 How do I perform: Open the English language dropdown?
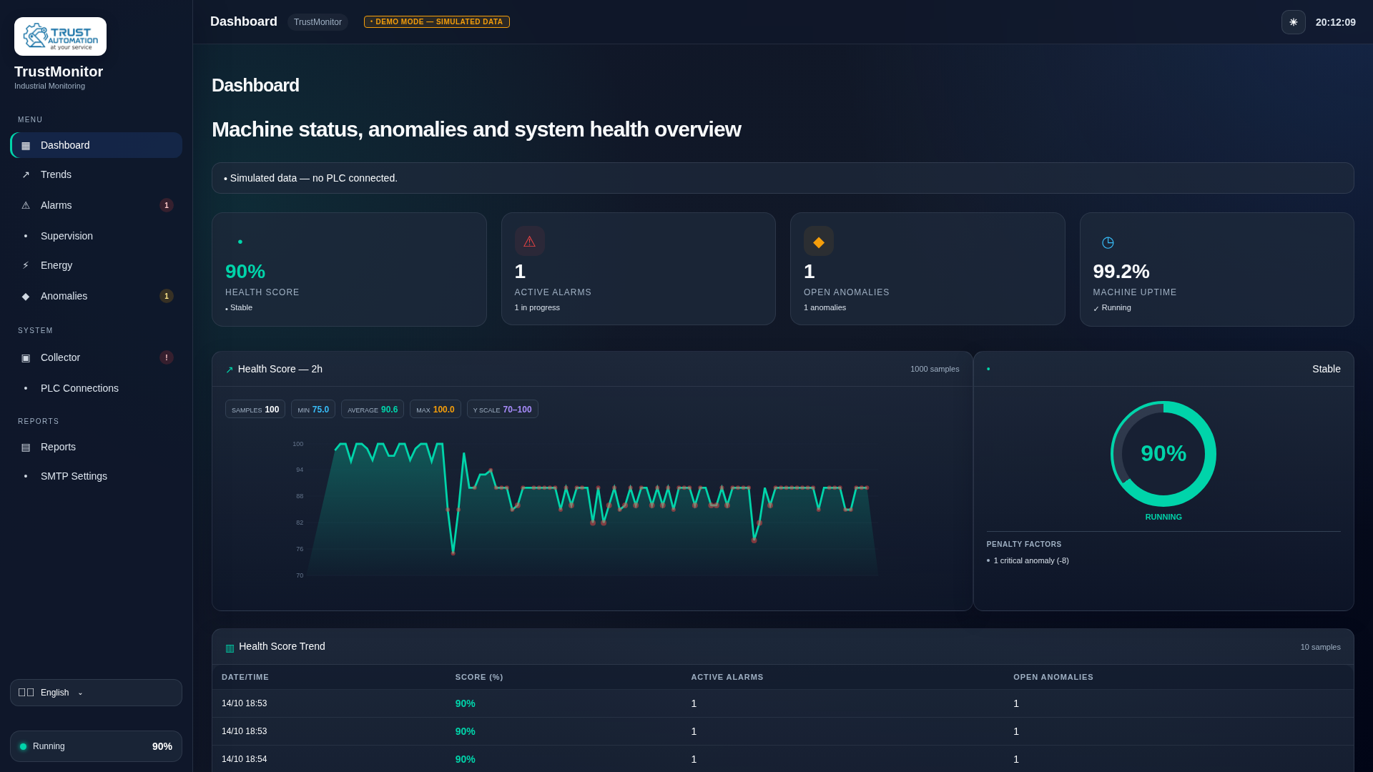[x=96, y=693]
